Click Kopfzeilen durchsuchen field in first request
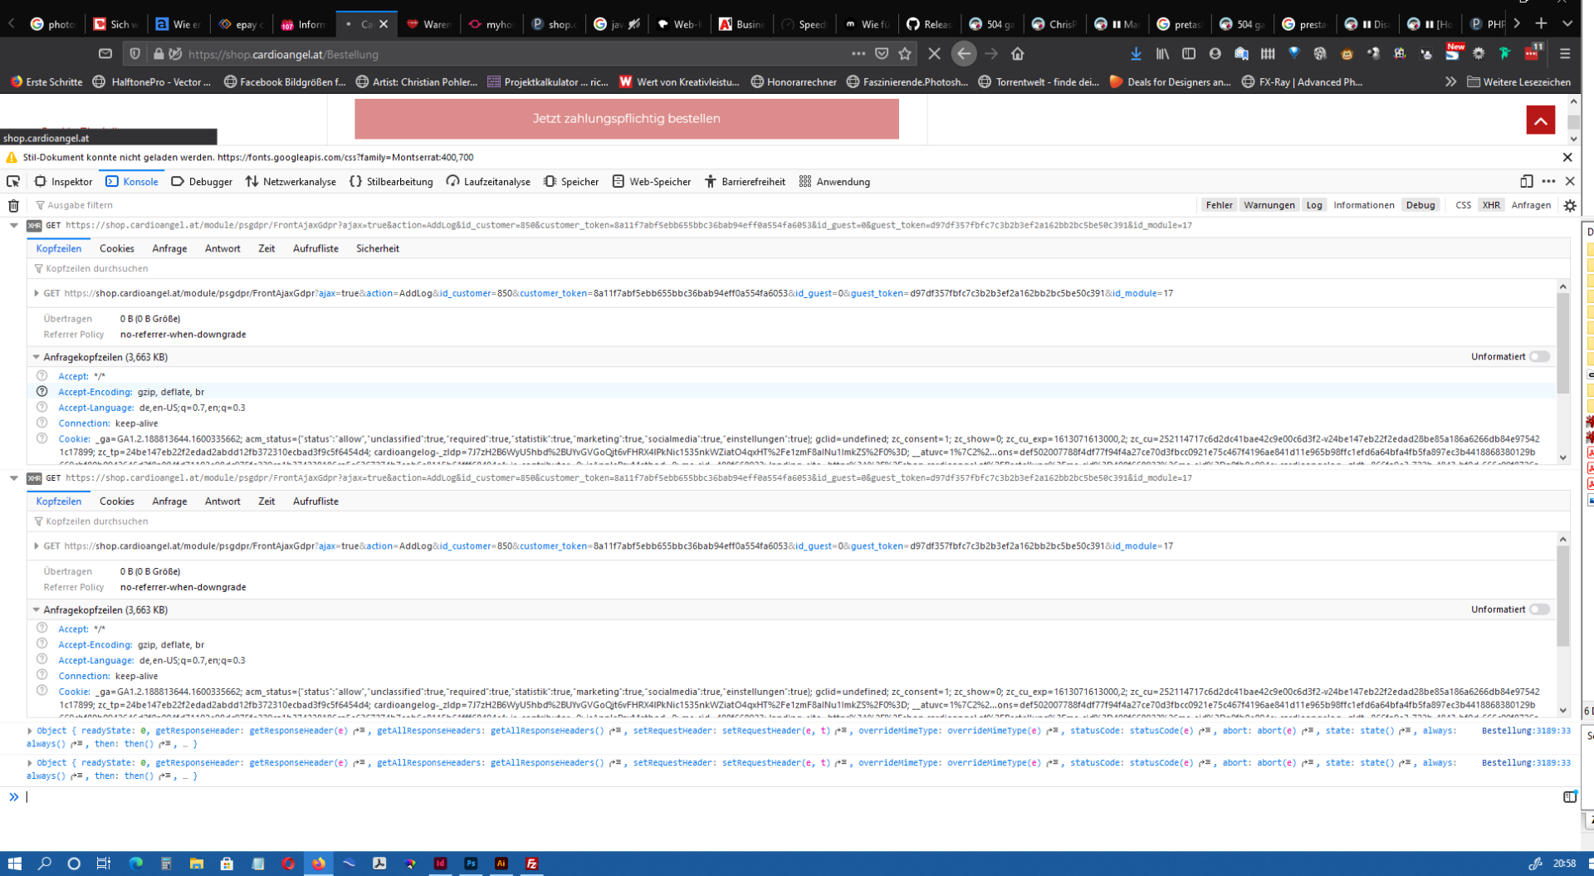The width and height of the screenshot is (1594, 876). point(797,268)
